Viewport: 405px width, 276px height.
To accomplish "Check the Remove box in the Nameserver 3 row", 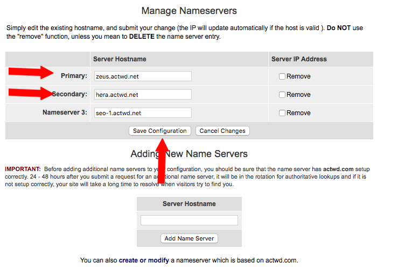I will coord(282,113).
